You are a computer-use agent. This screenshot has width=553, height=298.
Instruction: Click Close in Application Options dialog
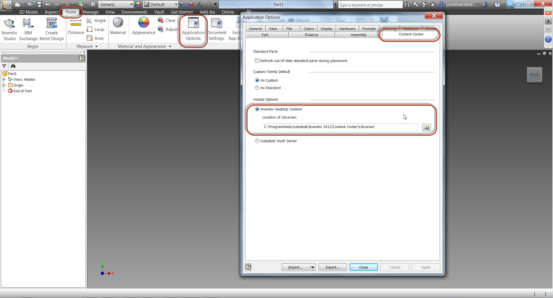point(364,267)
